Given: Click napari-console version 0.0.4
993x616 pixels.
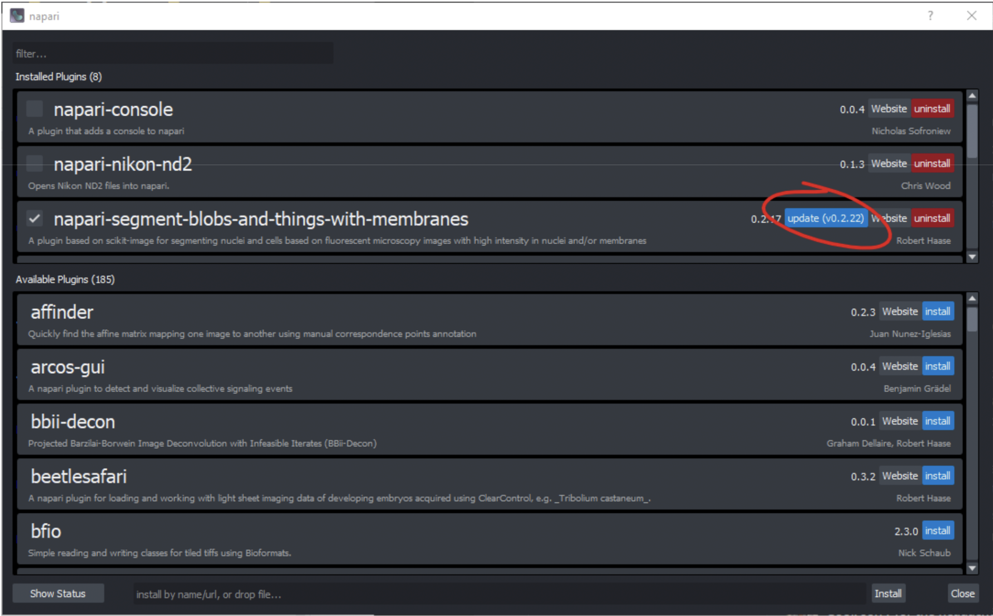Looking at the screenshot, I should (852, 109).
